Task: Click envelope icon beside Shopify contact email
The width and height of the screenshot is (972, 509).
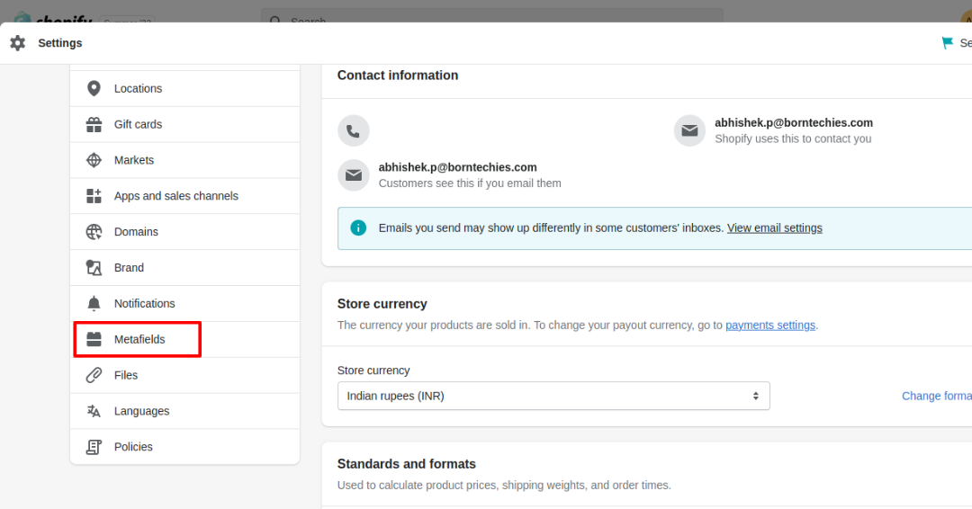Action: click(689, 130)
